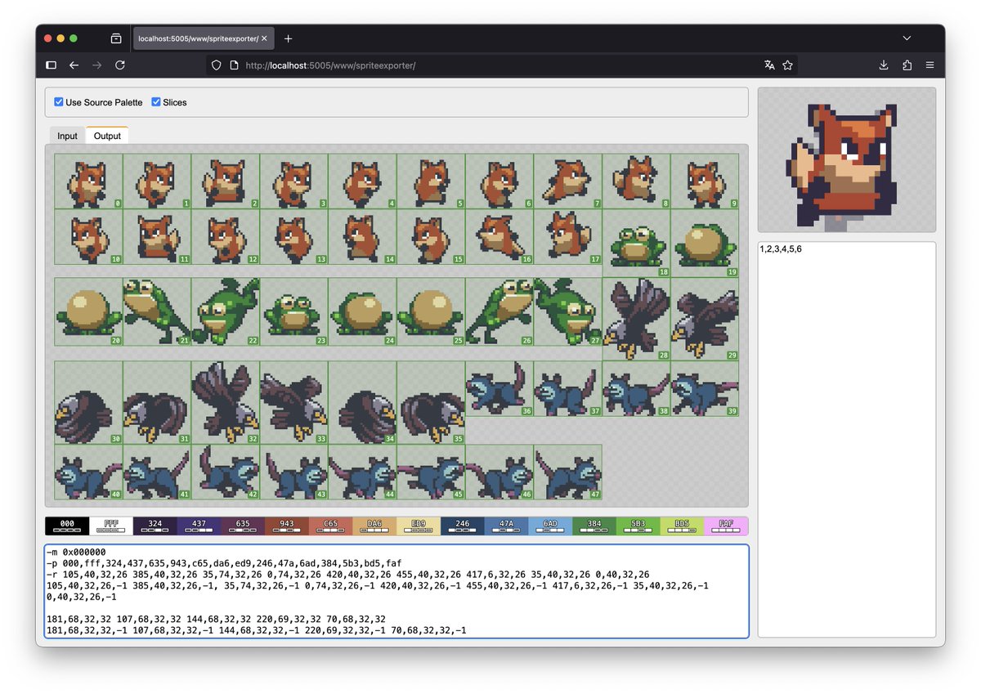Pick the ED9 cream palette swatch
Screen dimensions: 981x694
point(419,526)
